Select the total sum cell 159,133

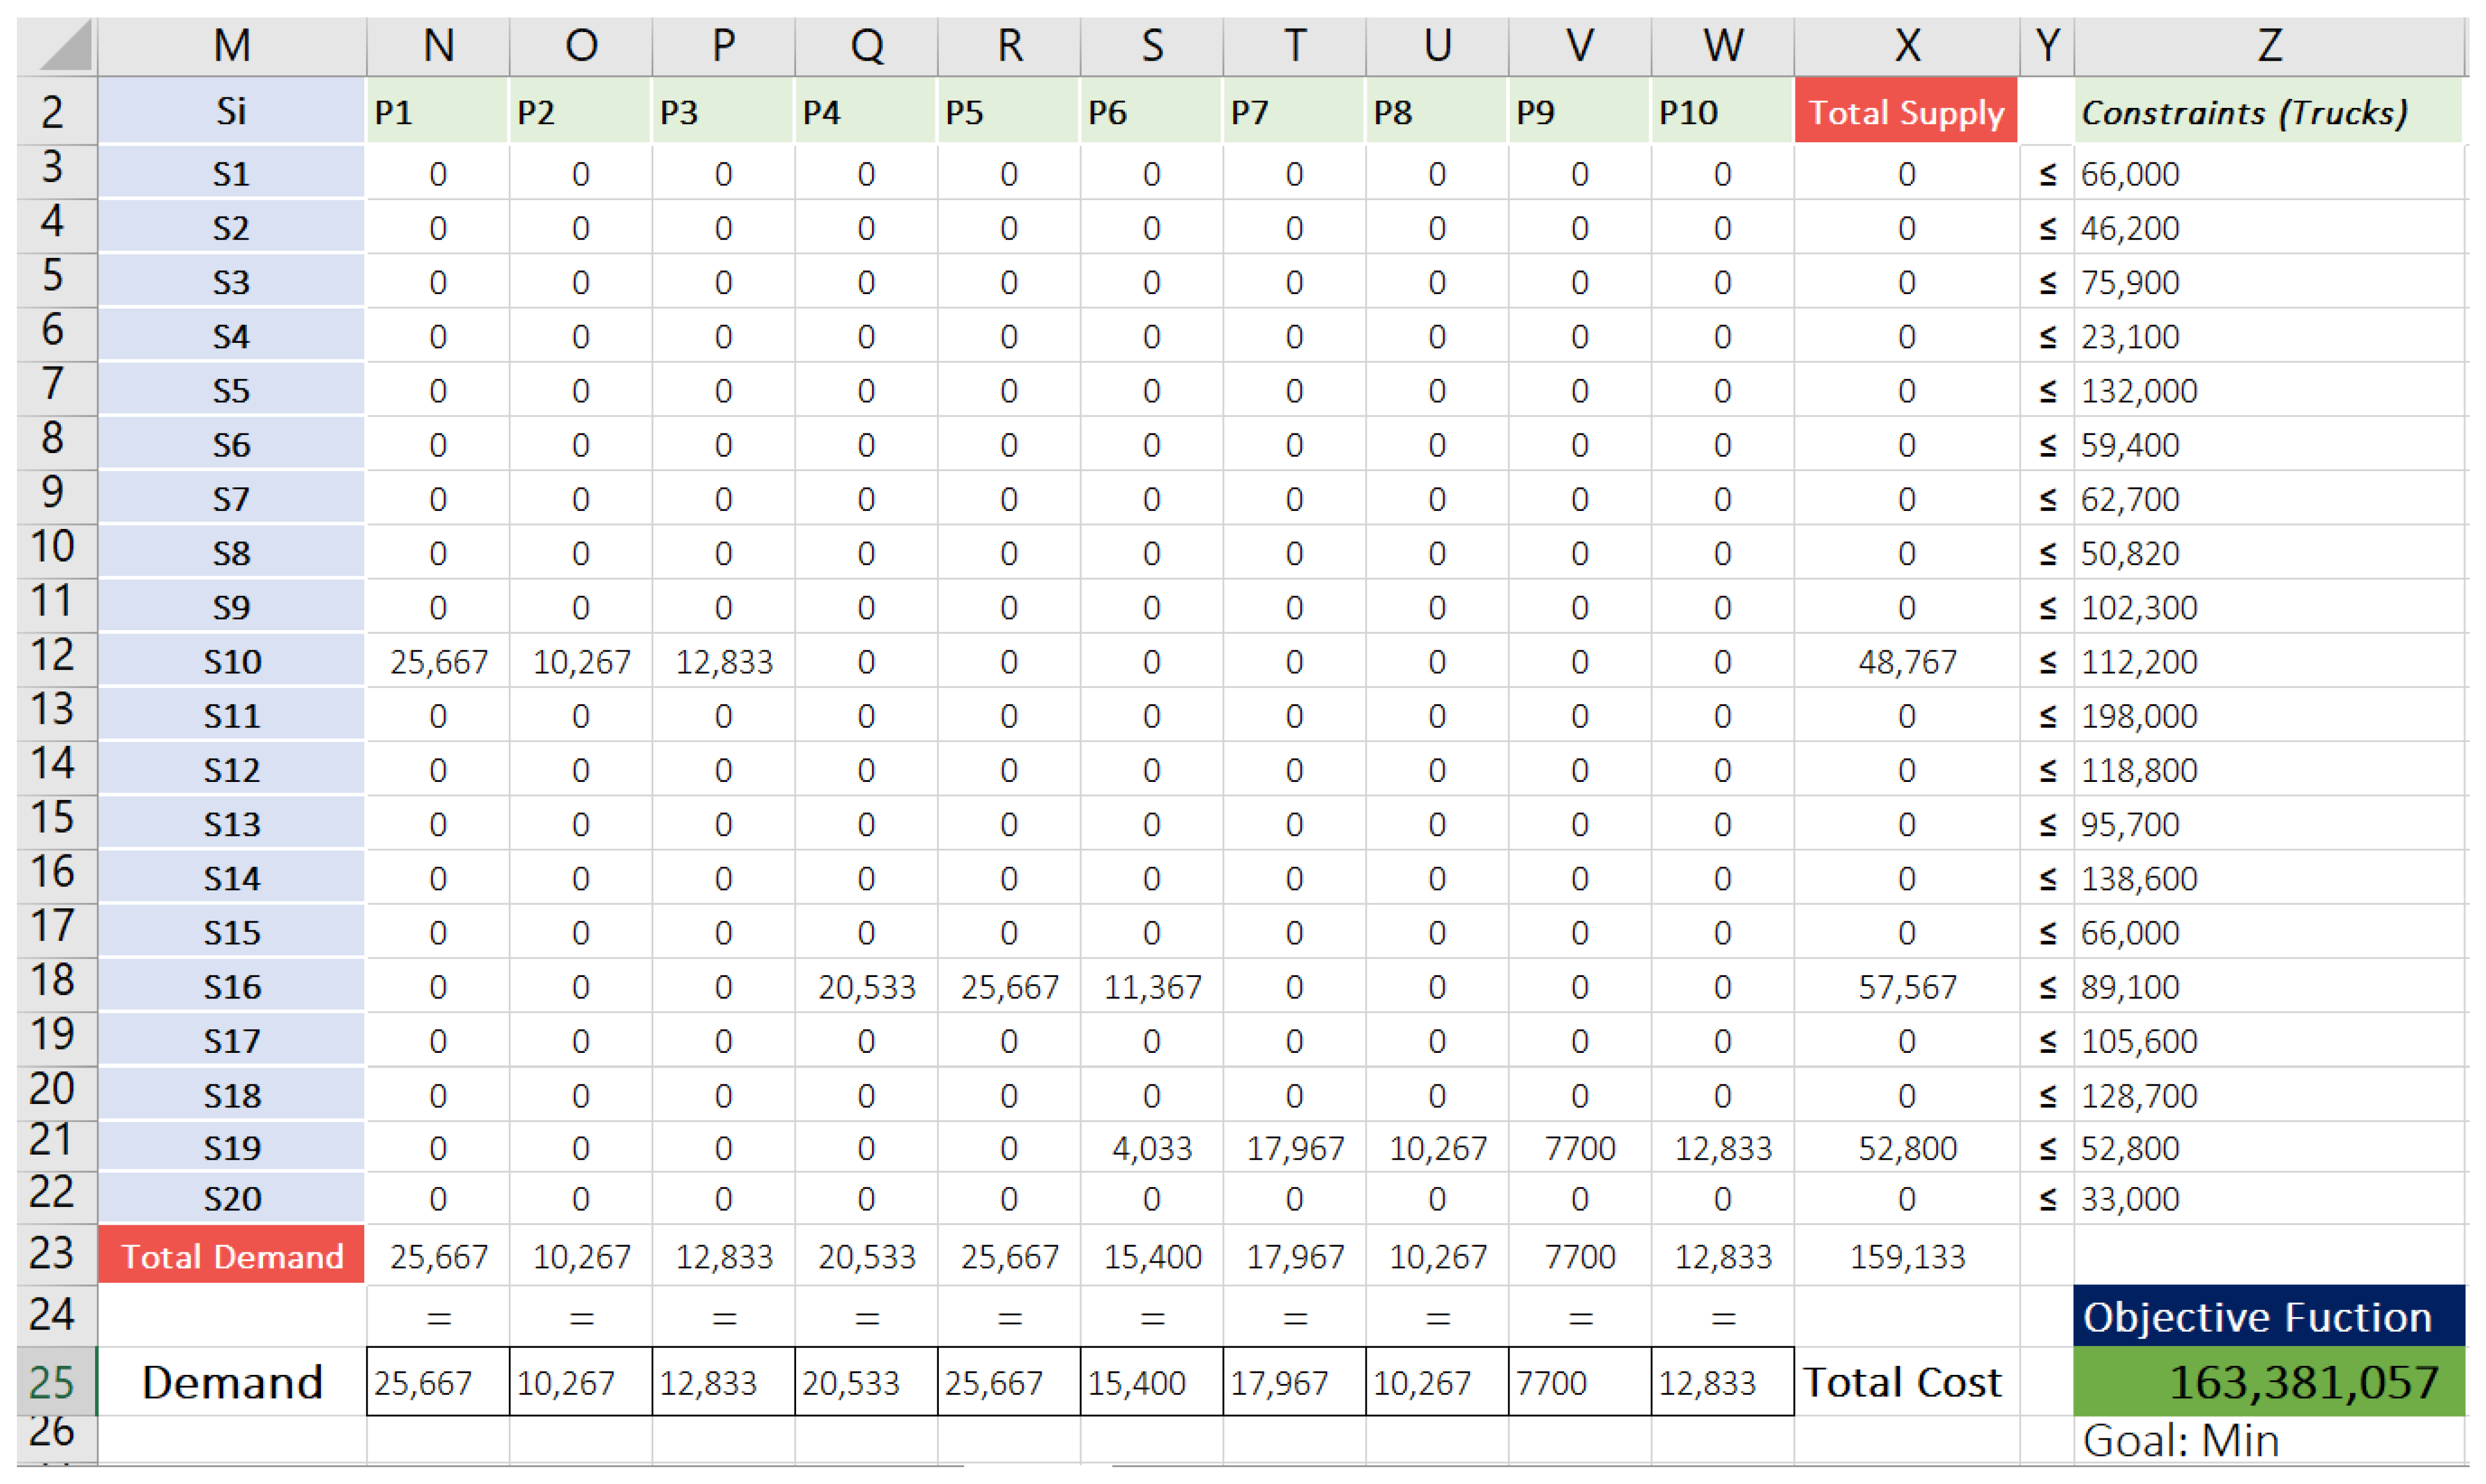(1906, 1256)
